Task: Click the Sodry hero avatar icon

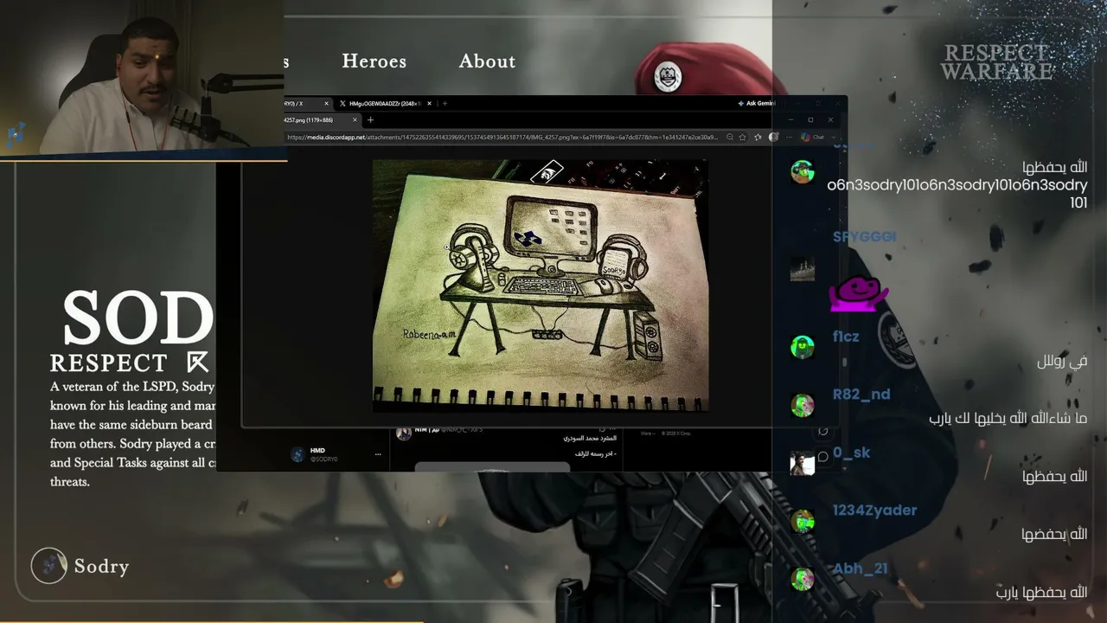Action: point(49,566)
